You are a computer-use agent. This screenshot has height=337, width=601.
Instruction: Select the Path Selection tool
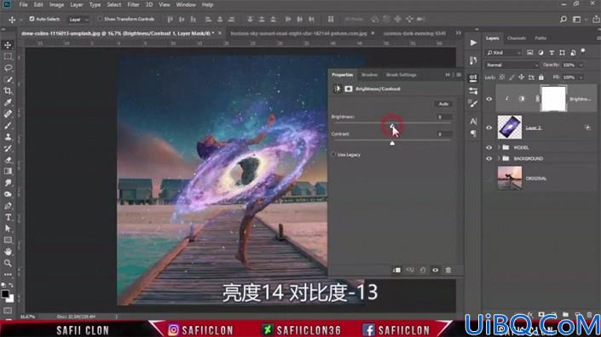coord(8,229)
